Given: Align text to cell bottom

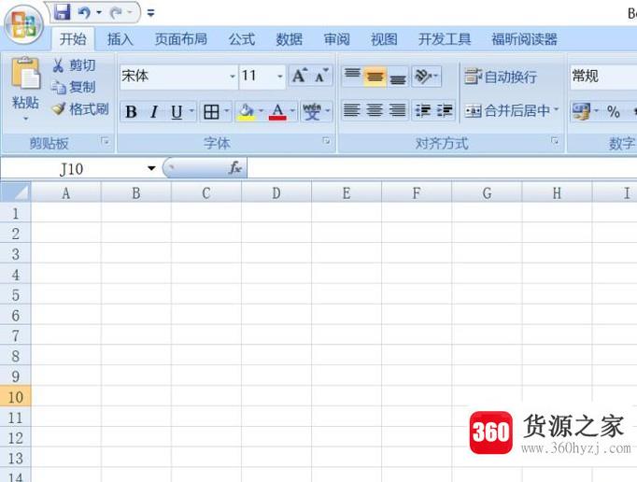Looking at the screenshot, I should (398, 76).
